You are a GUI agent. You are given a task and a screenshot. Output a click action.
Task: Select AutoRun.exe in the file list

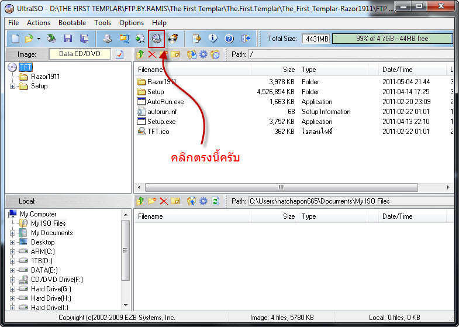click(165, 102)
